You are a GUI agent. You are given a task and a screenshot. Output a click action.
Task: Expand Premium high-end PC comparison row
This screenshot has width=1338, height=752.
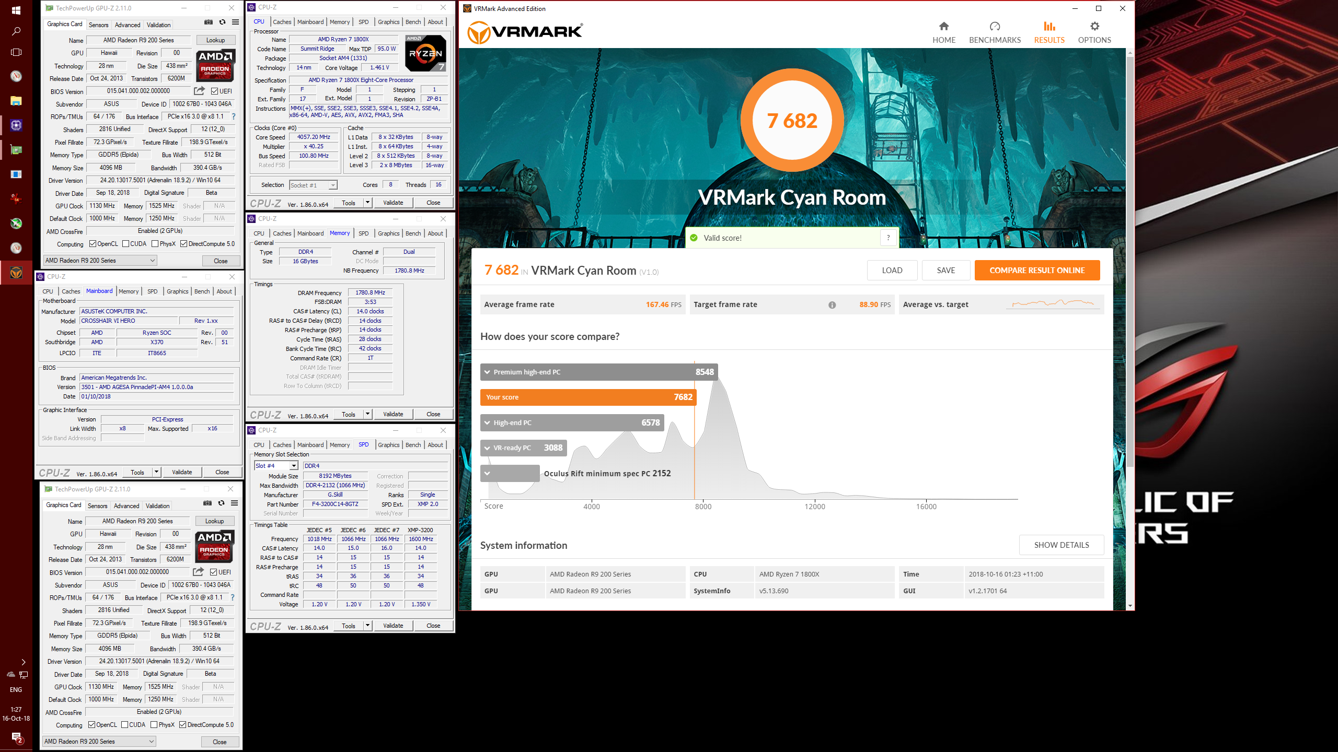click(x=487, y=372)
